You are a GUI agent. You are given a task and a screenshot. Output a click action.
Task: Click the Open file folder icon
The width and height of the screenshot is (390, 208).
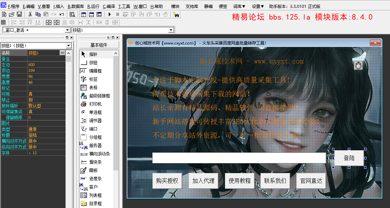tap(11, 15)
